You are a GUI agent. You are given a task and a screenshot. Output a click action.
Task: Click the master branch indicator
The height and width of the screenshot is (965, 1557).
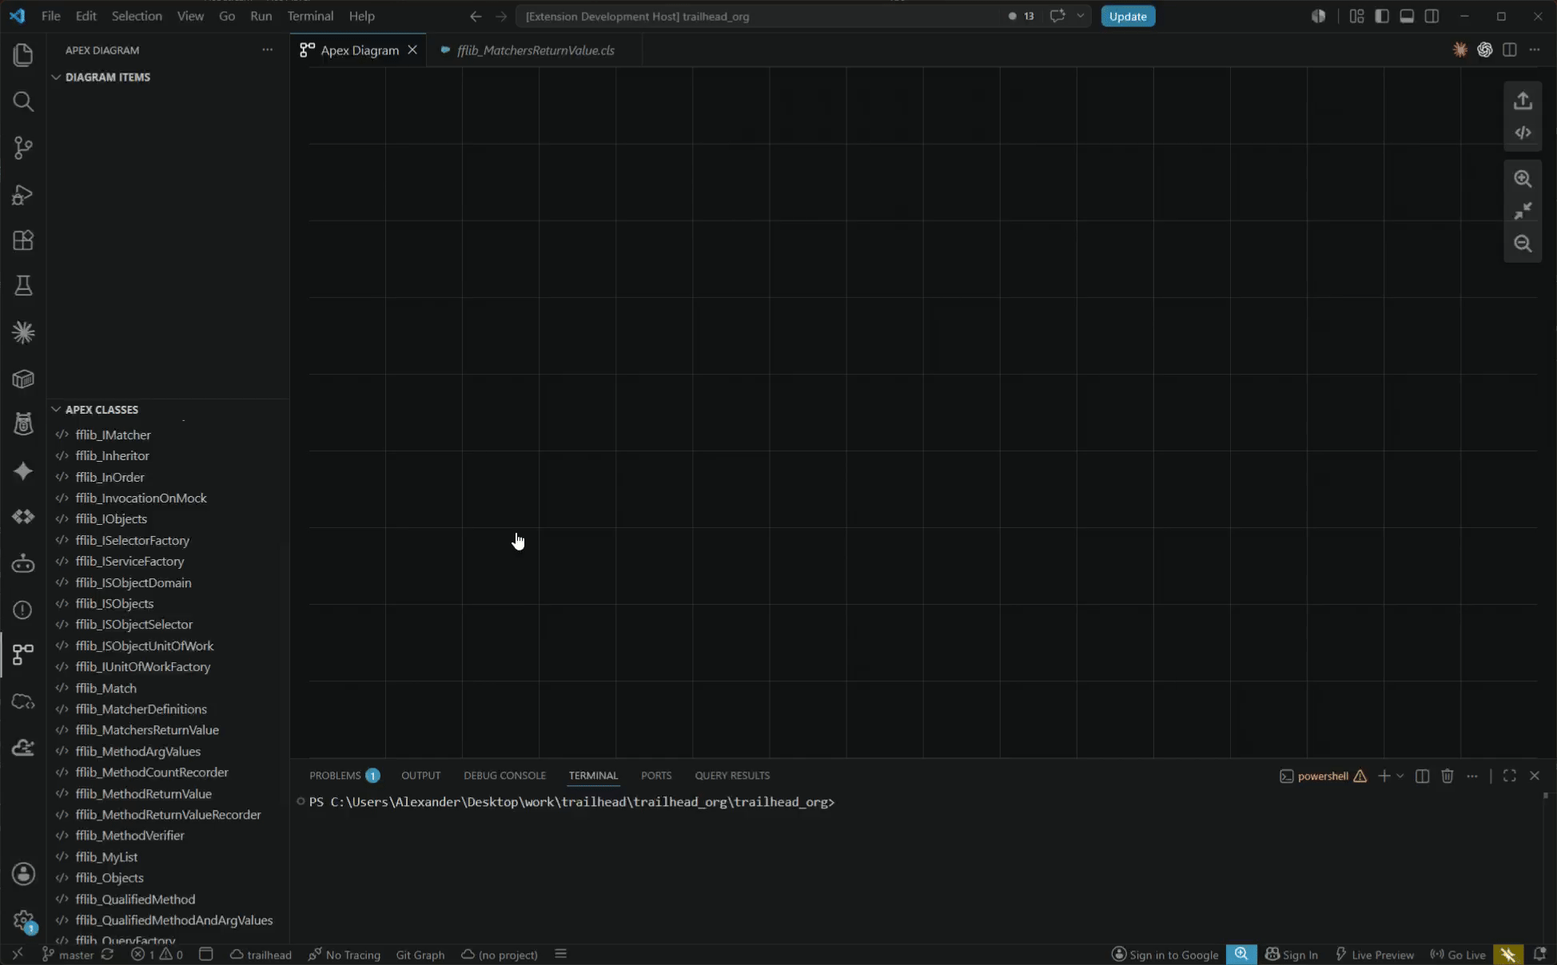pyautogui.click(x=68, y=955)
